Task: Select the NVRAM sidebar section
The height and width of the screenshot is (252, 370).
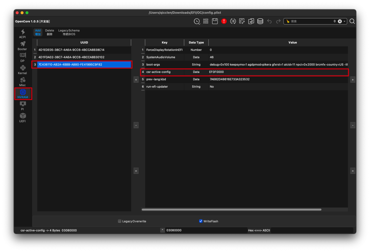Action: [x=23, y=94]
